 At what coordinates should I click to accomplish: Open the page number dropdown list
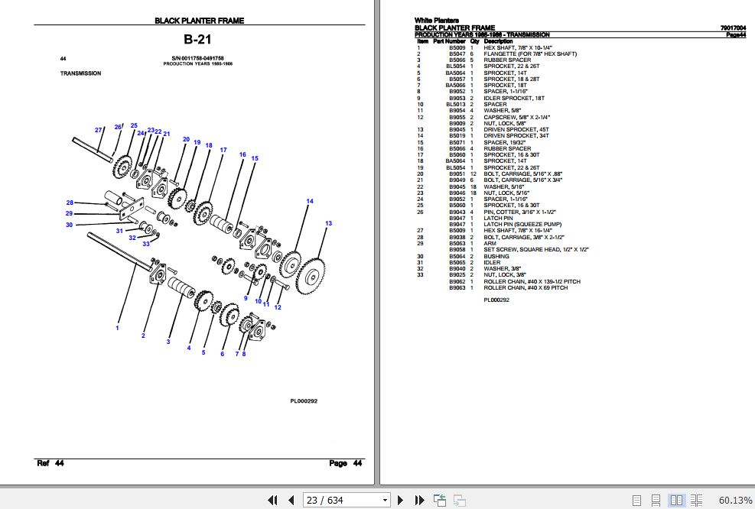384,500
